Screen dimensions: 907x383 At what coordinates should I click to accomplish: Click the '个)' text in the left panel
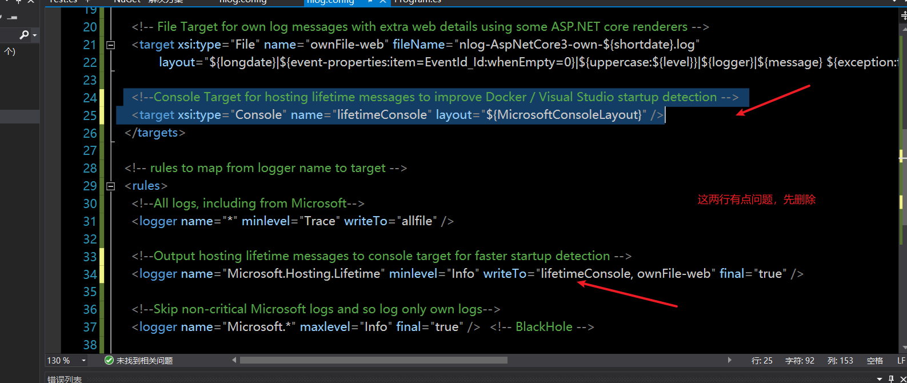point(10,51)
